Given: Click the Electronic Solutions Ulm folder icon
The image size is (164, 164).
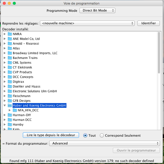Looking at the screenshot, I should tap(10, 91).
